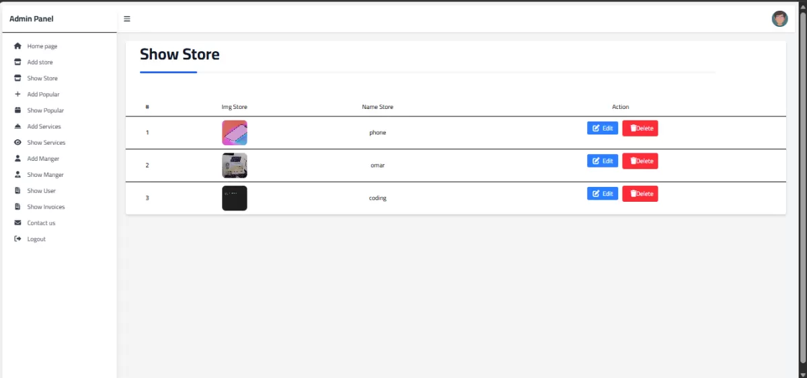
Task: Toggle the hamburger menu icon
Action: (126, 19)
